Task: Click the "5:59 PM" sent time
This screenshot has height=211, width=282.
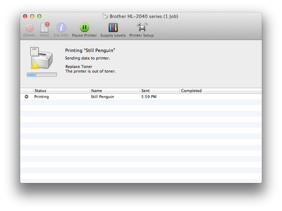Action: click(x=149, y=97)
